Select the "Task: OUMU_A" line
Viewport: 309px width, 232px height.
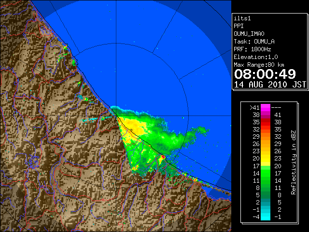(254, 42)
